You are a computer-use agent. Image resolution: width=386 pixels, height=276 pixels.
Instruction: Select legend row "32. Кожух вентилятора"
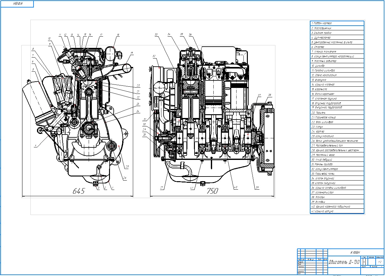tap(337, 169)
